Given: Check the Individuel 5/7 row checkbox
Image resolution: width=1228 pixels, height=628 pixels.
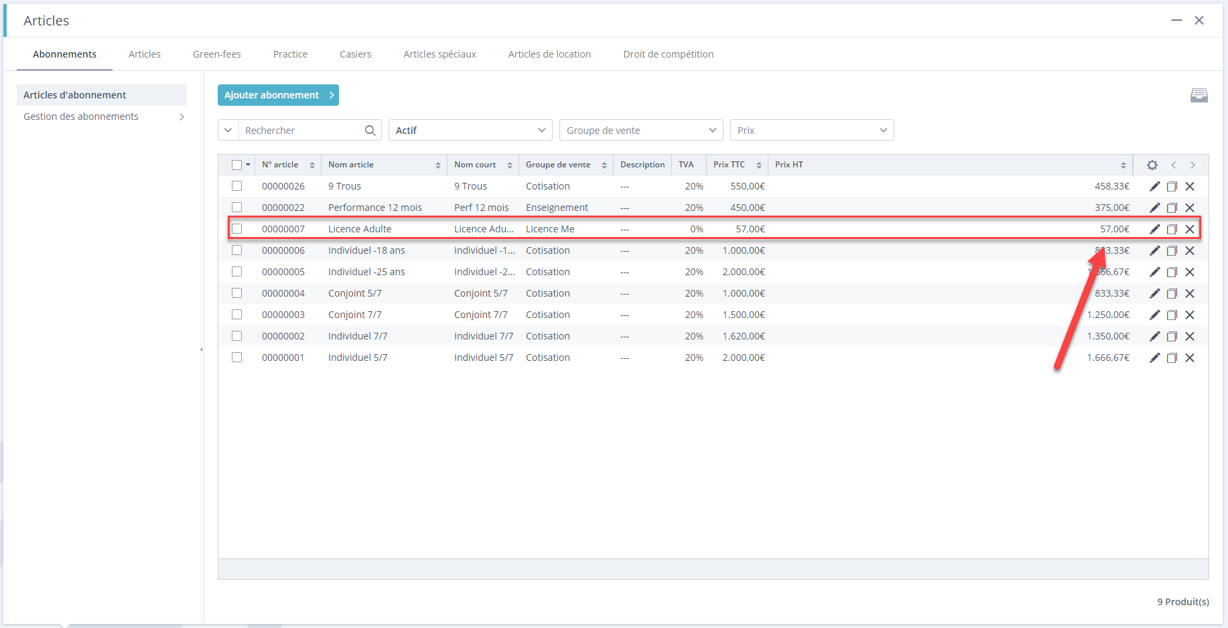Looking at the screenshot, I should pyautogui.click(x=236, y=358).
